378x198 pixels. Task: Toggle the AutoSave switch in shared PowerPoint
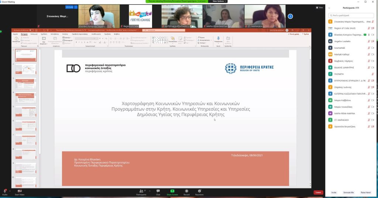(31, 30)
